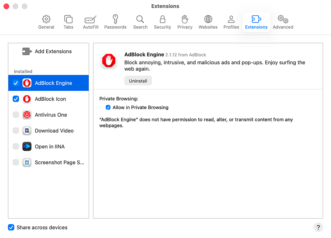Toggle Share across devices
Screen dimensions: 331x238
[11, 227]
